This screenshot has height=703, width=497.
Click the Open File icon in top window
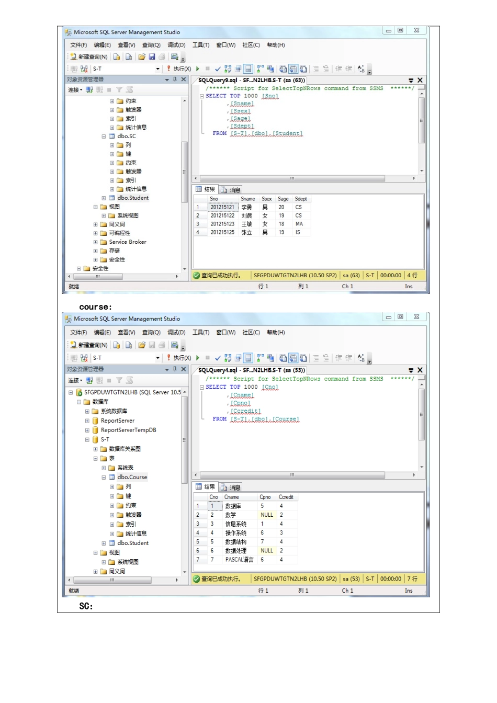[x=142, y=57]
